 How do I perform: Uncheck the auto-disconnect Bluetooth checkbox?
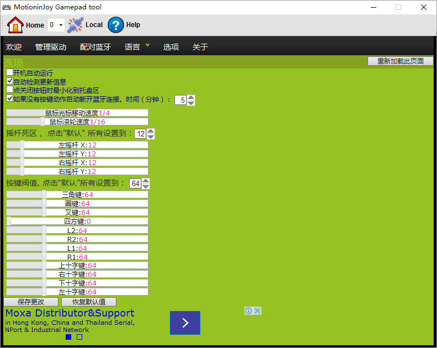[x=9, y=98]
